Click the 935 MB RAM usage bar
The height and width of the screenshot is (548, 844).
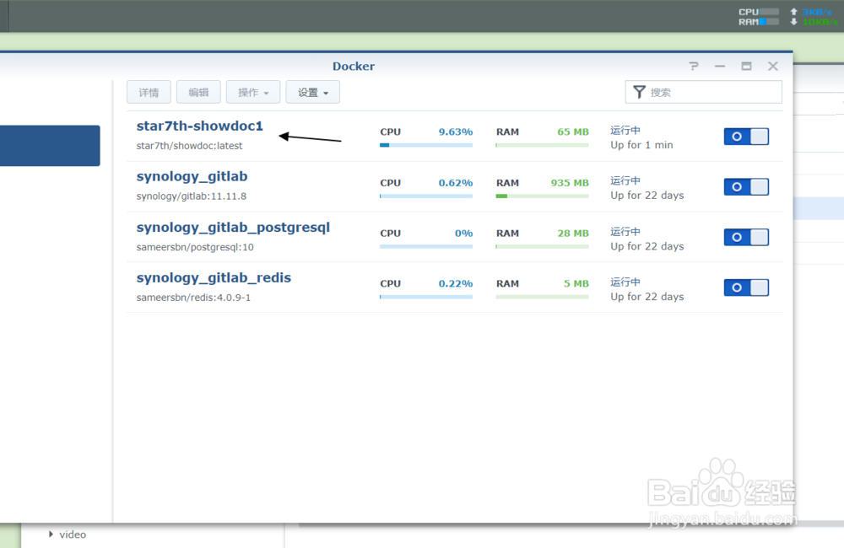coord(542,196)
